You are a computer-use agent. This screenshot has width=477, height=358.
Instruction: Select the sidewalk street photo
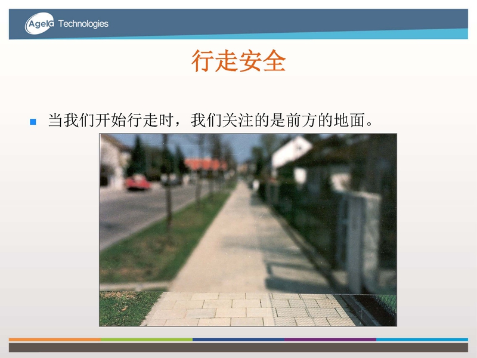click(248, 230)
